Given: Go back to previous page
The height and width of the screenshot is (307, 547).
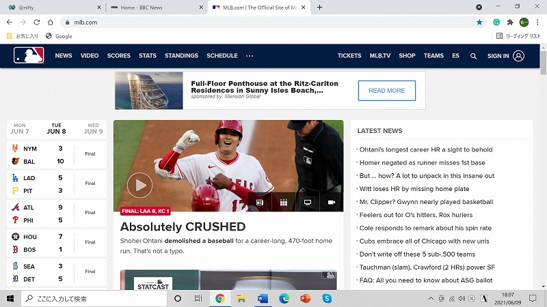Looking at the screenshot, I should click(x=10, y=23).
